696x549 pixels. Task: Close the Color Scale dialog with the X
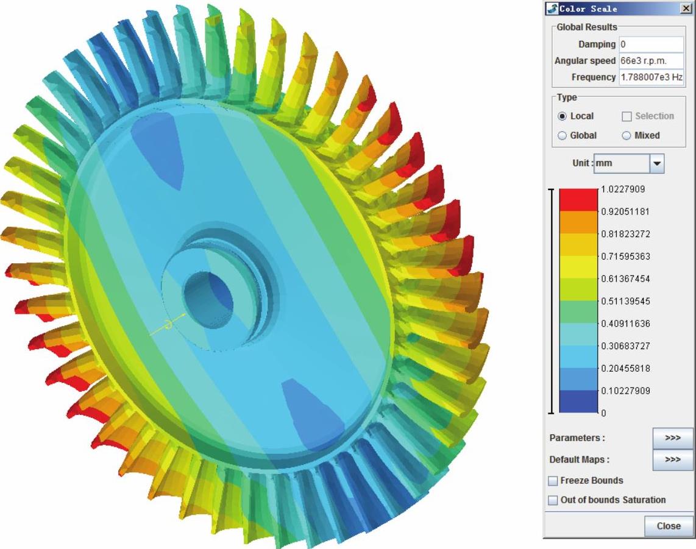pos(684,9)
